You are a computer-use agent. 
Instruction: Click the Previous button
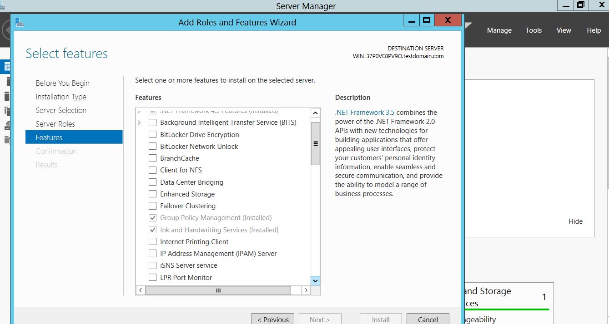[x=273, y=319]
